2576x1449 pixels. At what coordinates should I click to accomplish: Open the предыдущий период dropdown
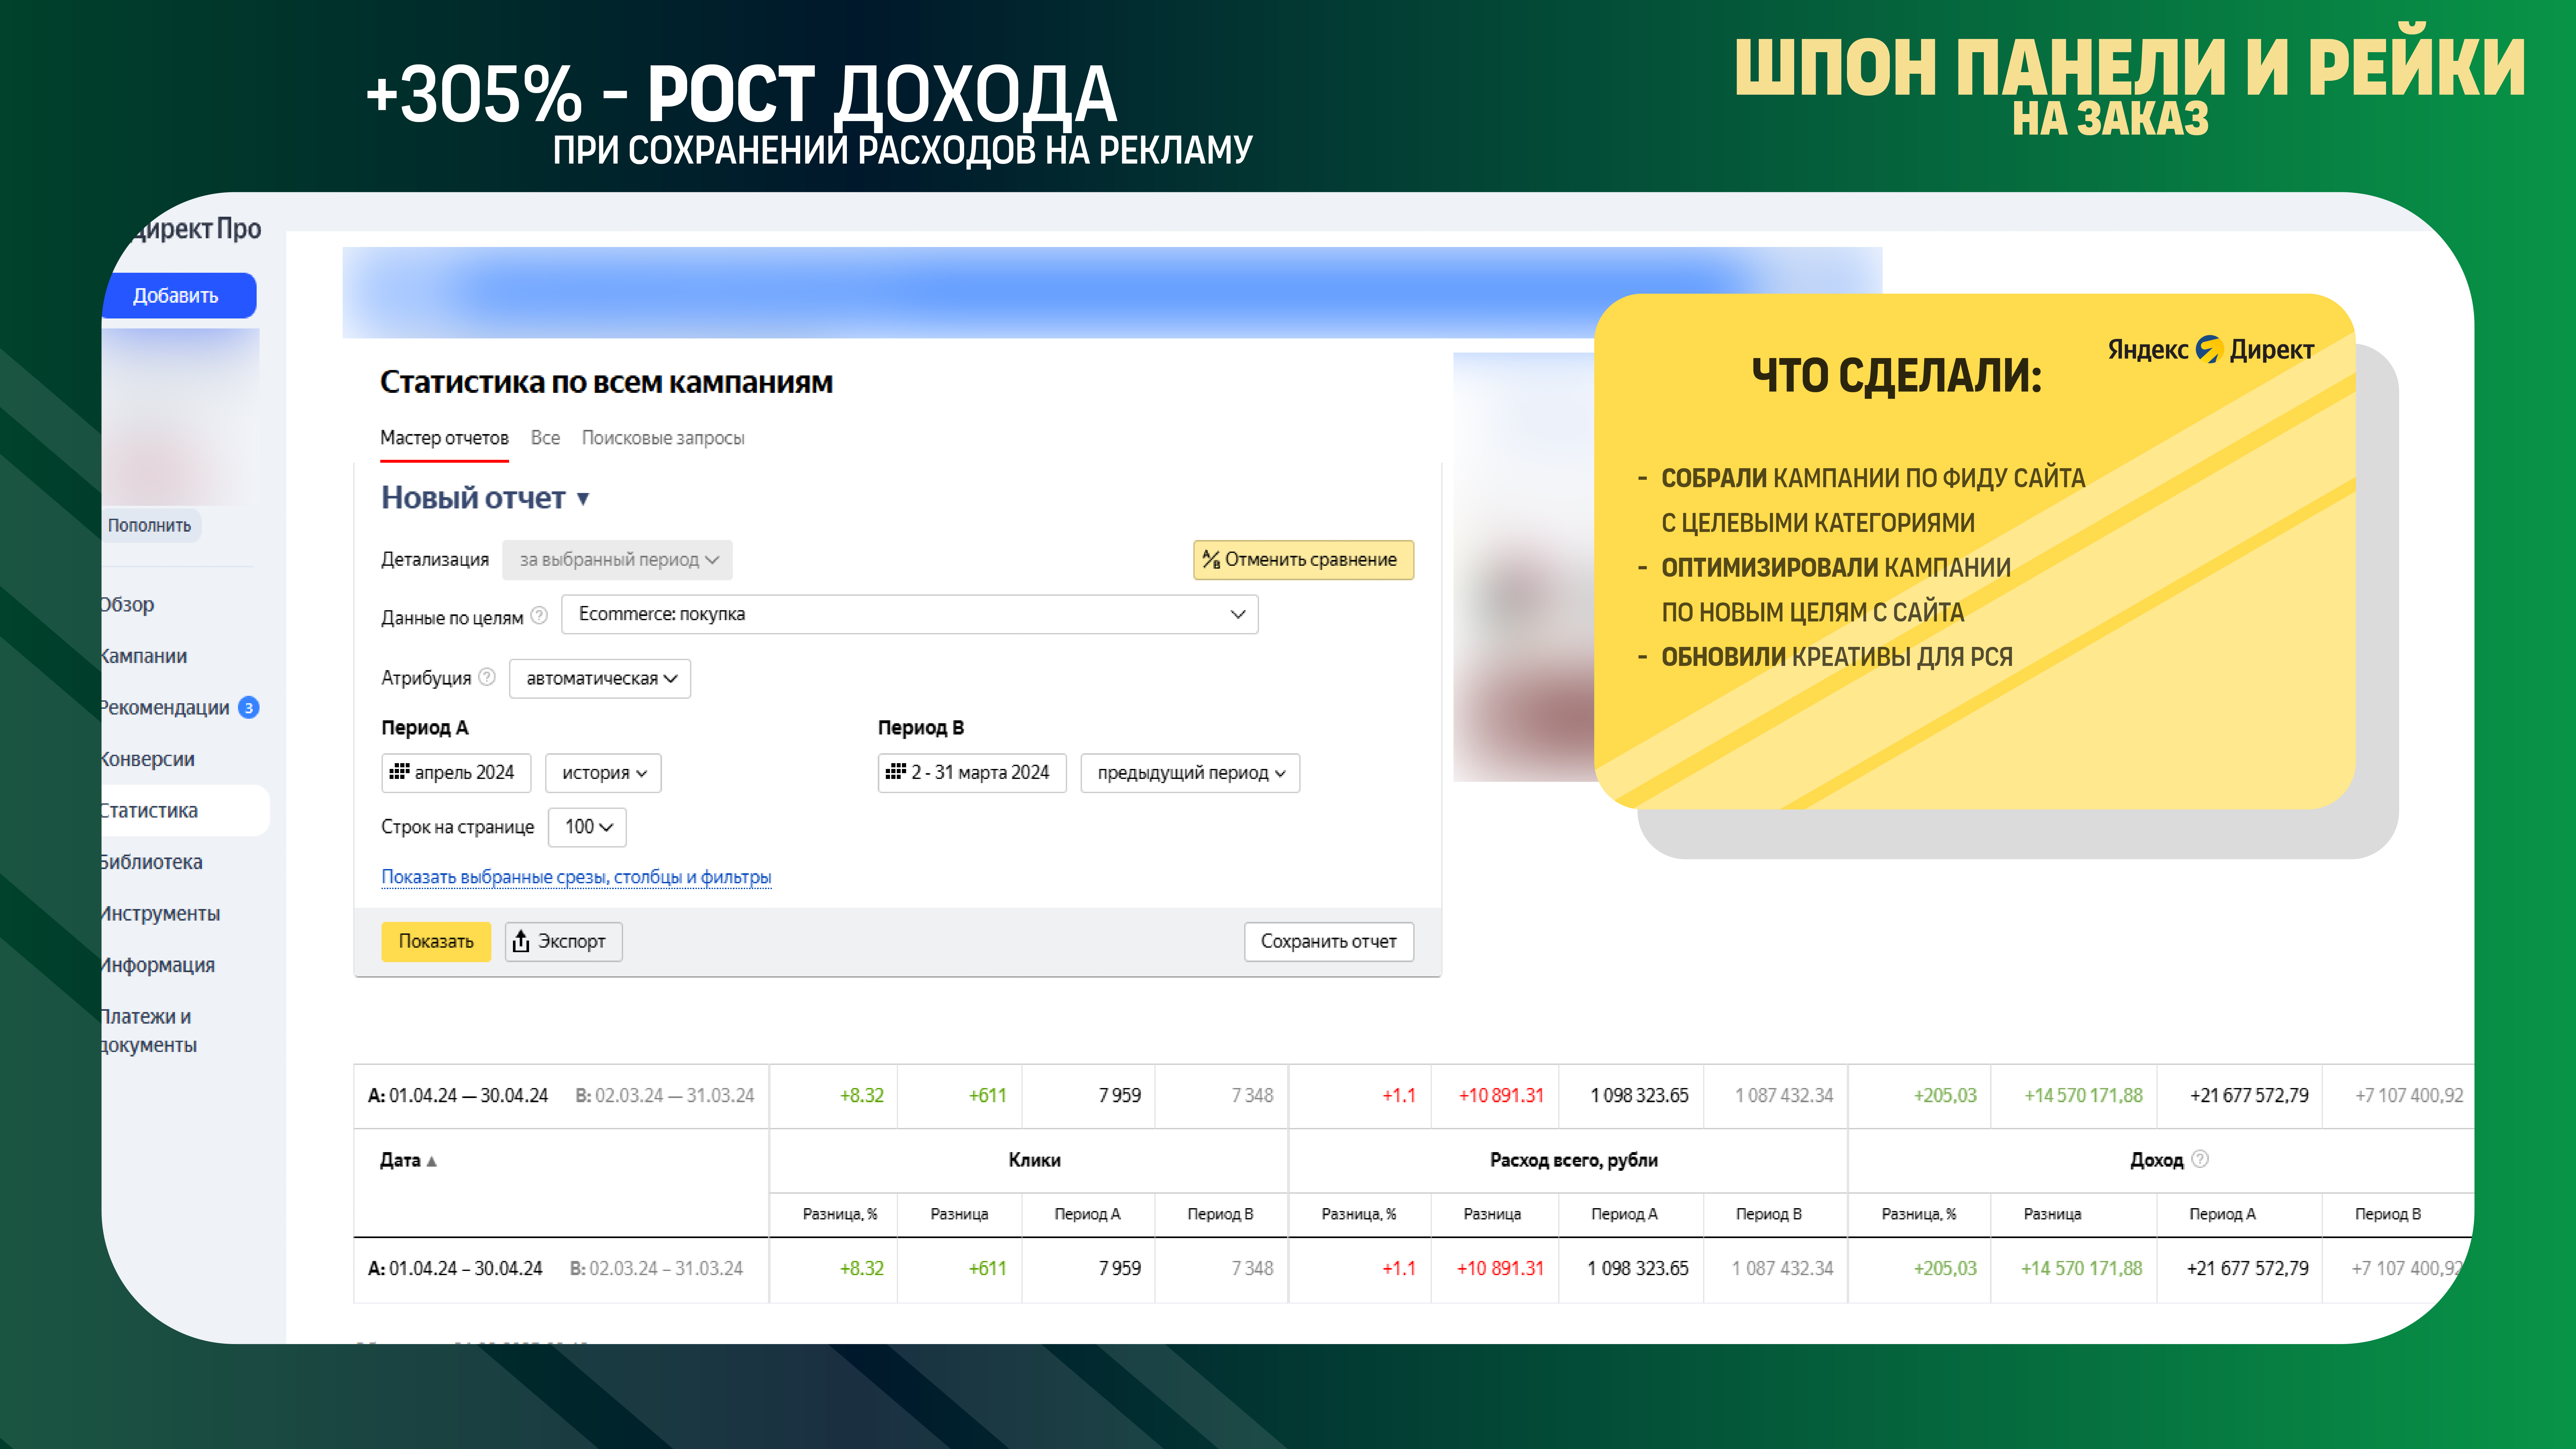tap(1190, 773)
